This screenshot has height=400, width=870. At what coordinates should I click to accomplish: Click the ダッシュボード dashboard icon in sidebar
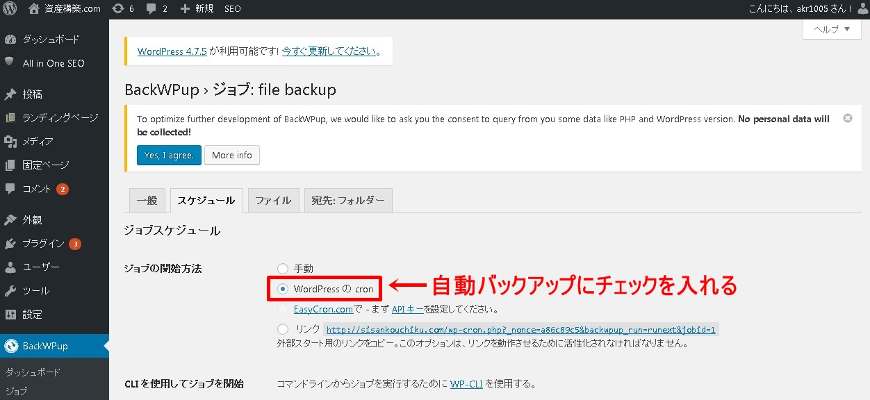[10, 39]
